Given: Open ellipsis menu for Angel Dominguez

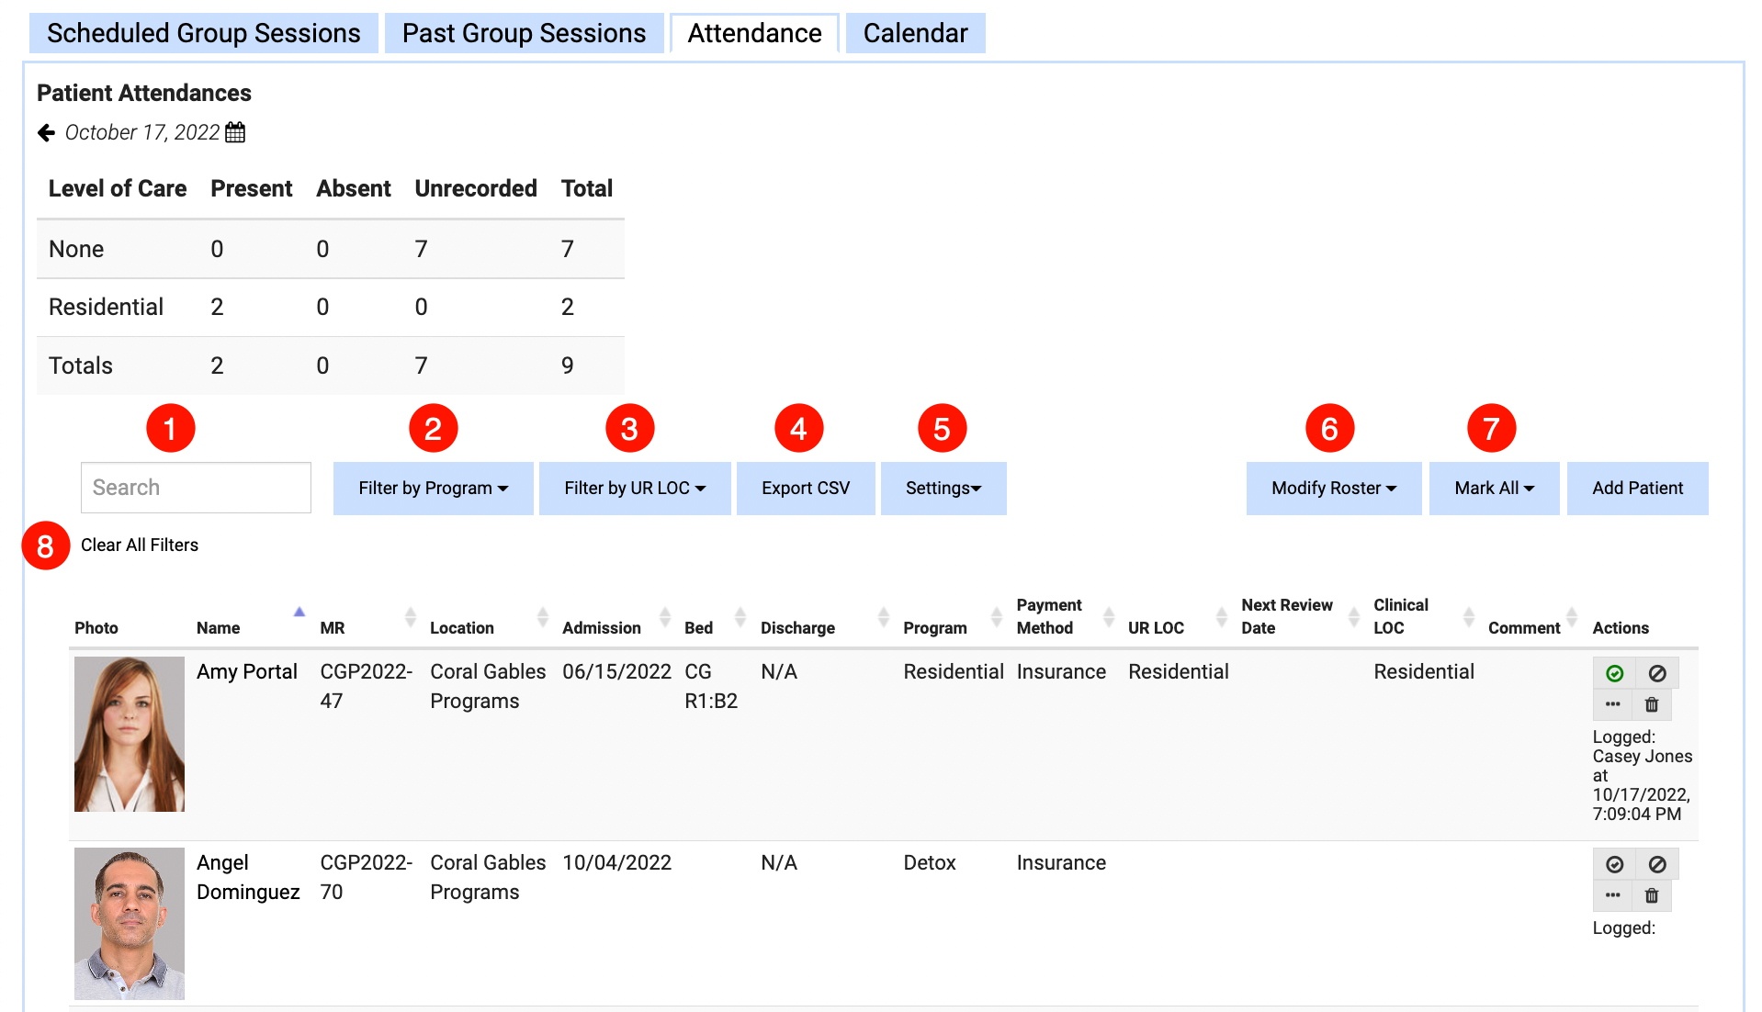Looking at the screenshot, I should (1612, 895).
